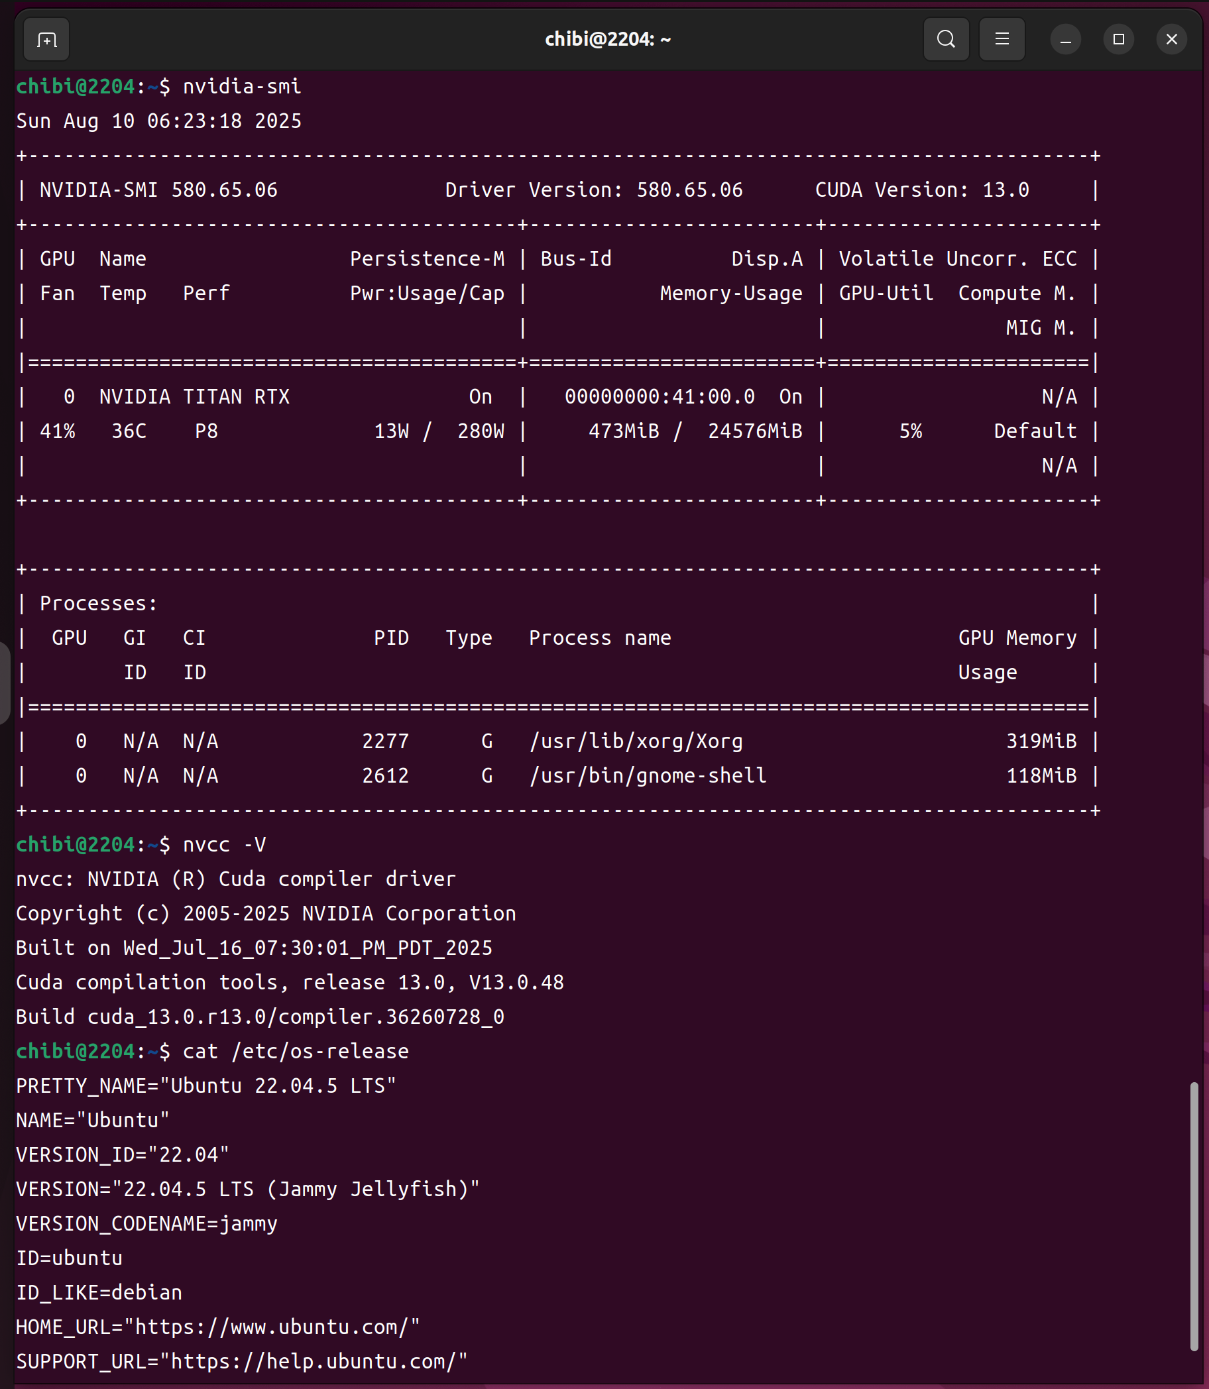Screen dimensions: 1209x1389
Task: Click the 473MiB memory usage value
Action: click(623, 431)
